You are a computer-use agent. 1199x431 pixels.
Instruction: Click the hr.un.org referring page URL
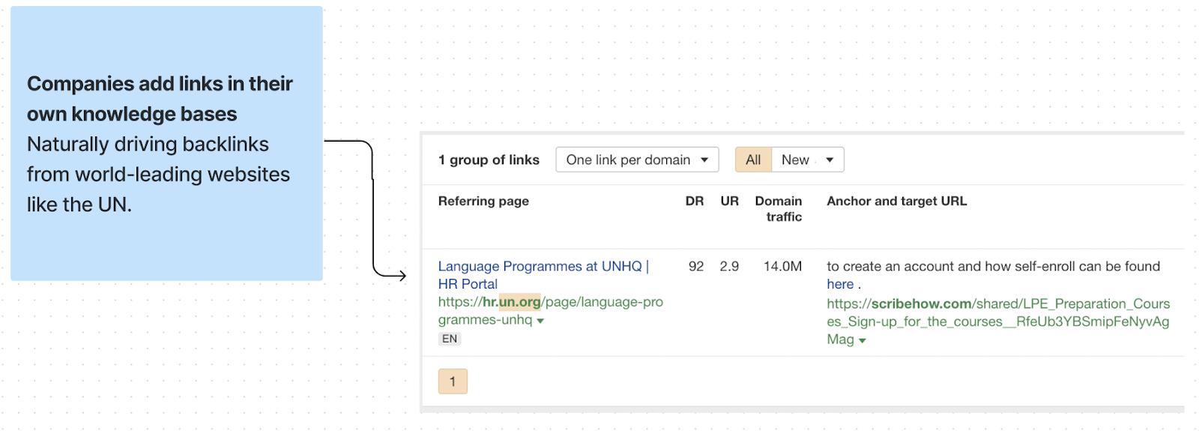pyautogui.click(x=550, y=302)
